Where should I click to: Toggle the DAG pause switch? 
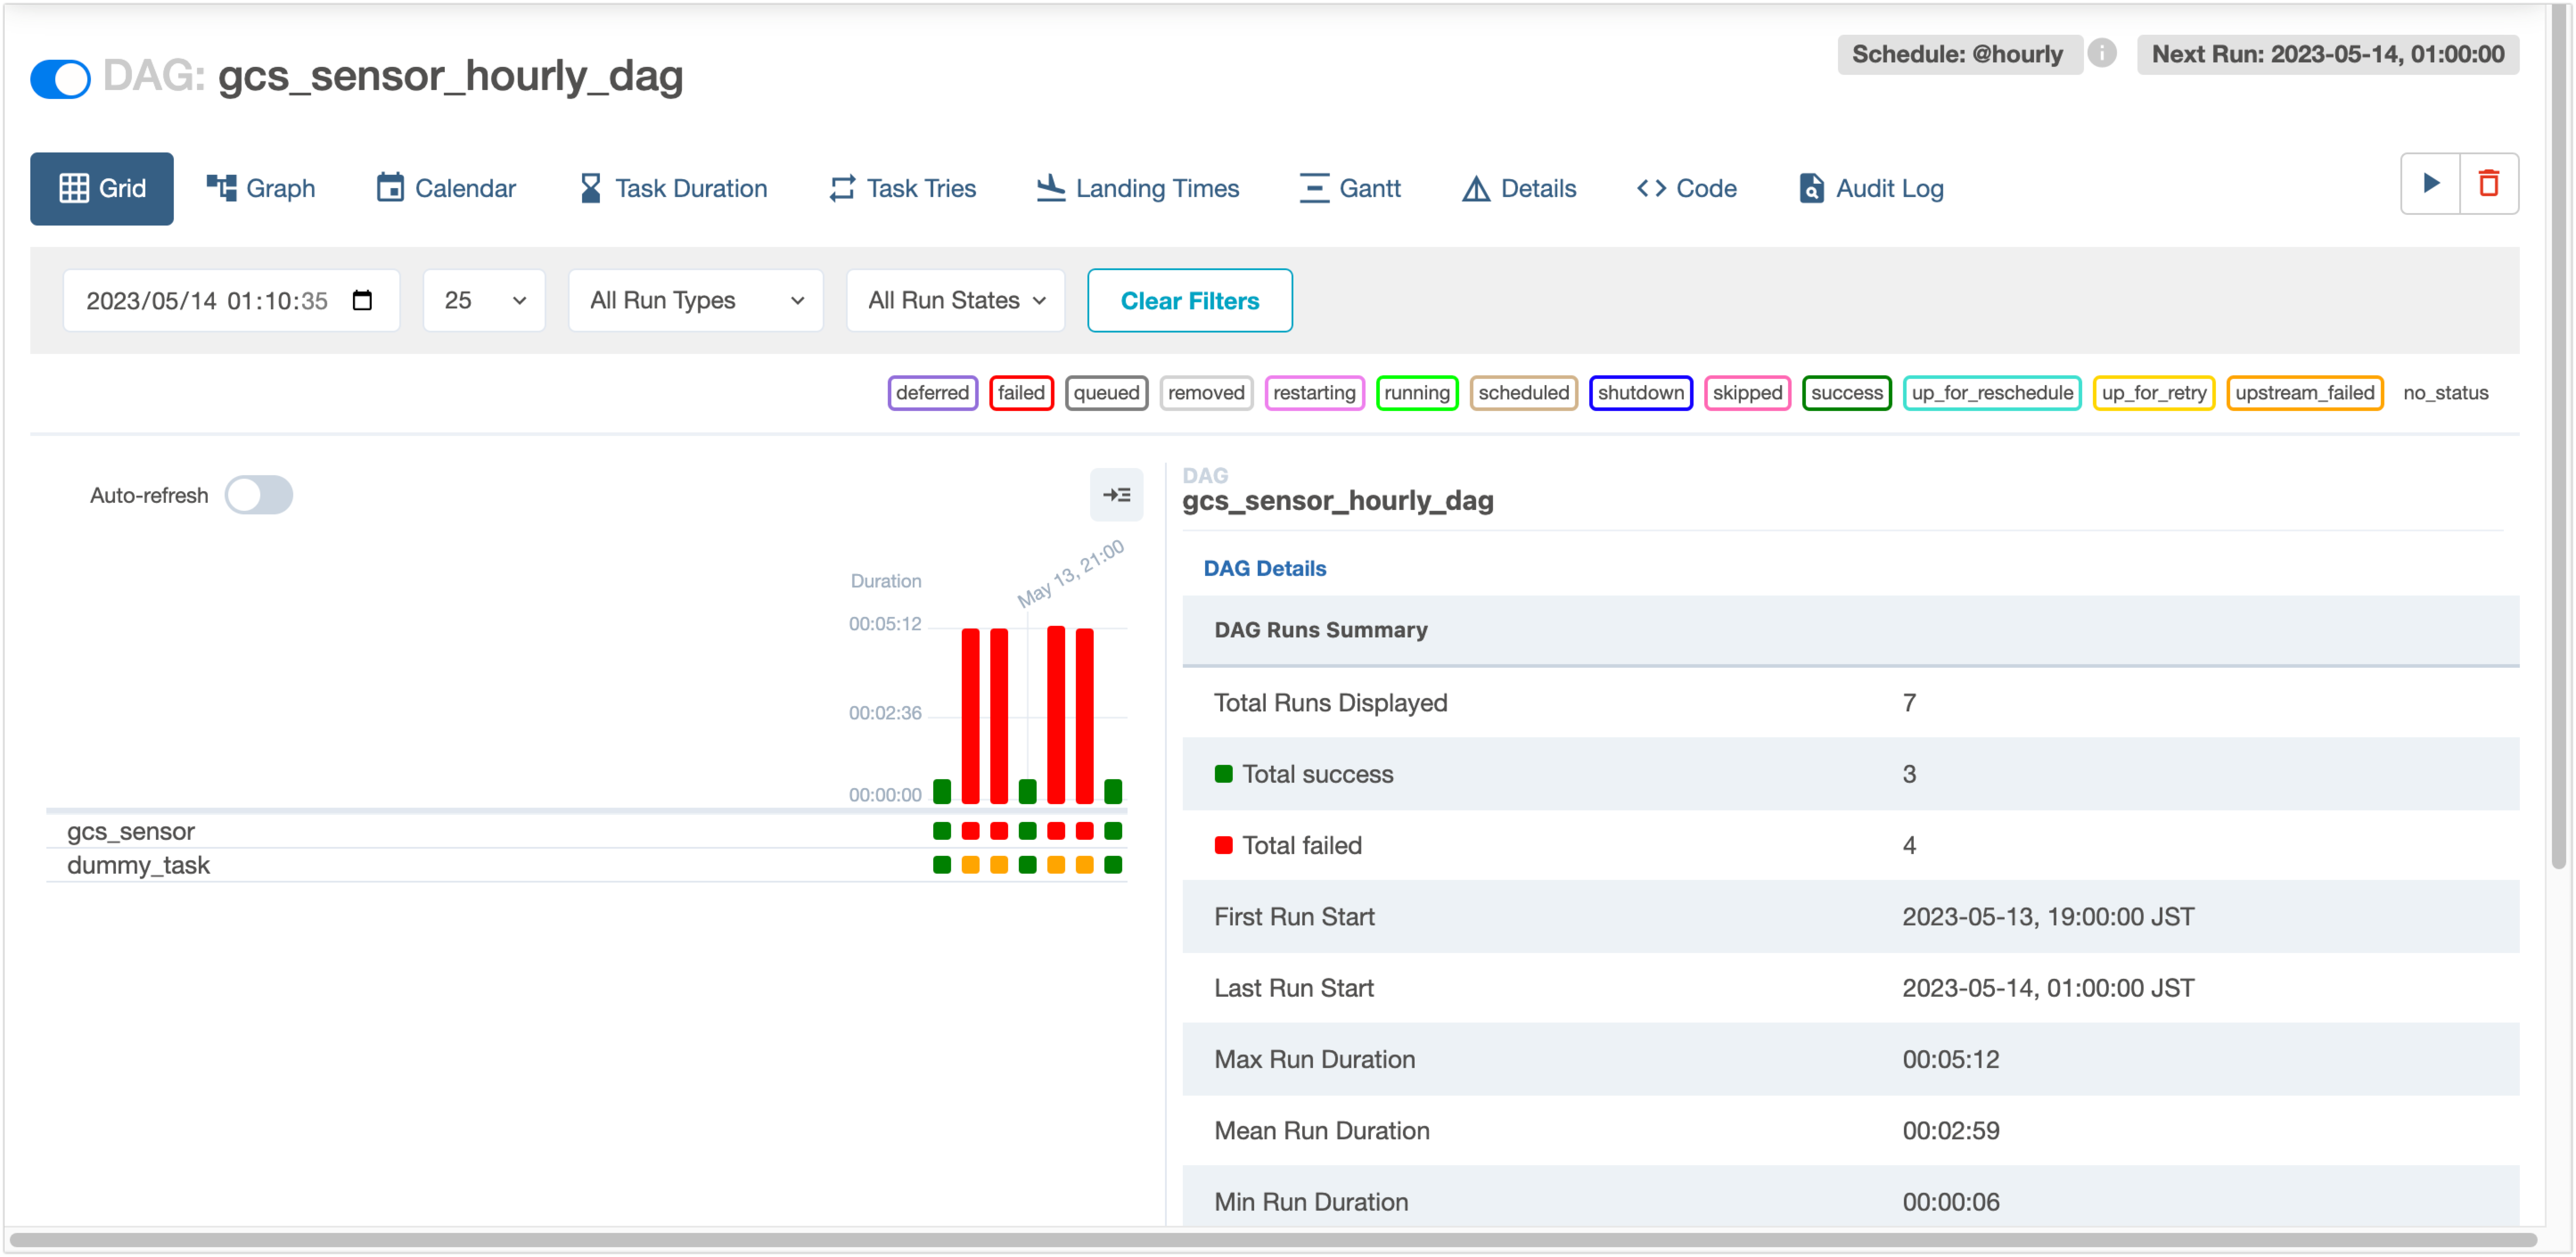(x=60, y=79)
